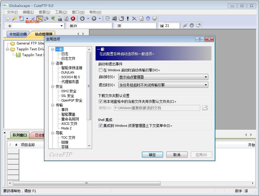The width and height of the screenshot is (259, 196).
Task: Collapse the 连接 tree node
Action: 52,63
